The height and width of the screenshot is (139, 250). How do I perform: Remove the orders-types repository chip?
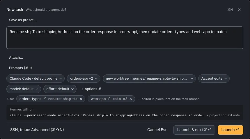click(x=81, y=99)
